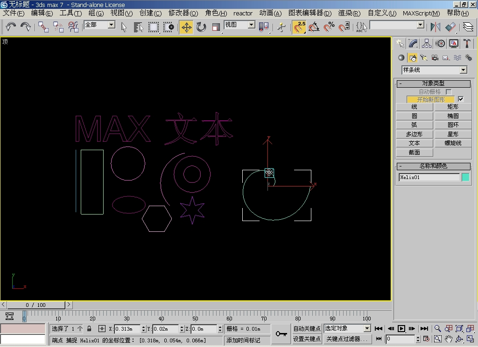Click the 星形 shape button
The image size is (478, 347).
pos(453,134)
